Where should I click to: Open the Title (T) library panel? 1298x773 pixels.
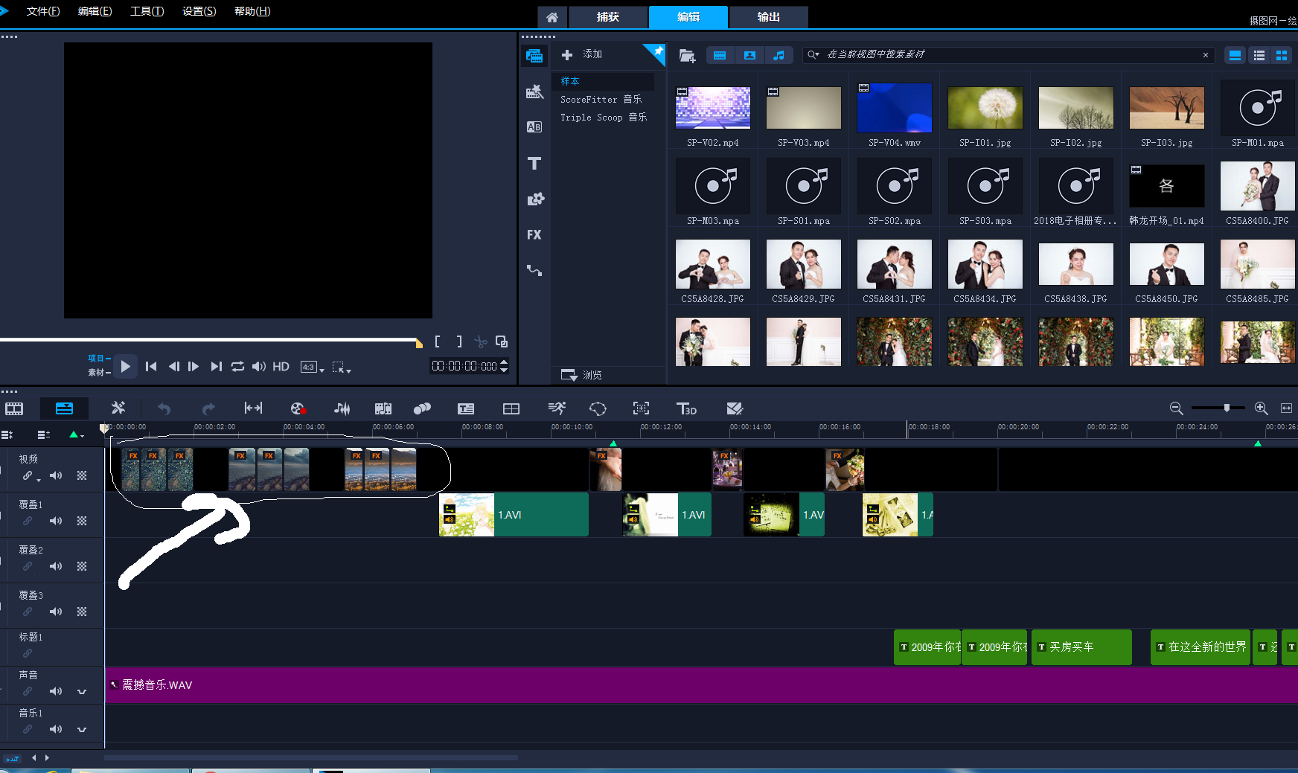(x=534, y=164)
